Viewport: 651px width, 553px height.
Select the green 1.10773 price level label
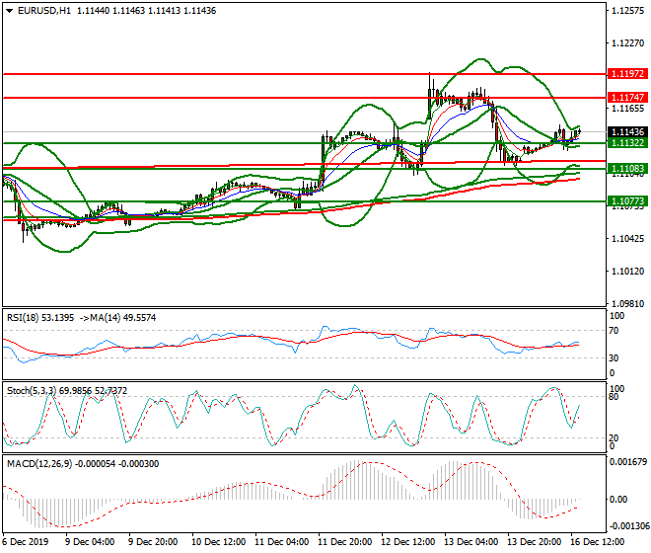tap(627, 201)
